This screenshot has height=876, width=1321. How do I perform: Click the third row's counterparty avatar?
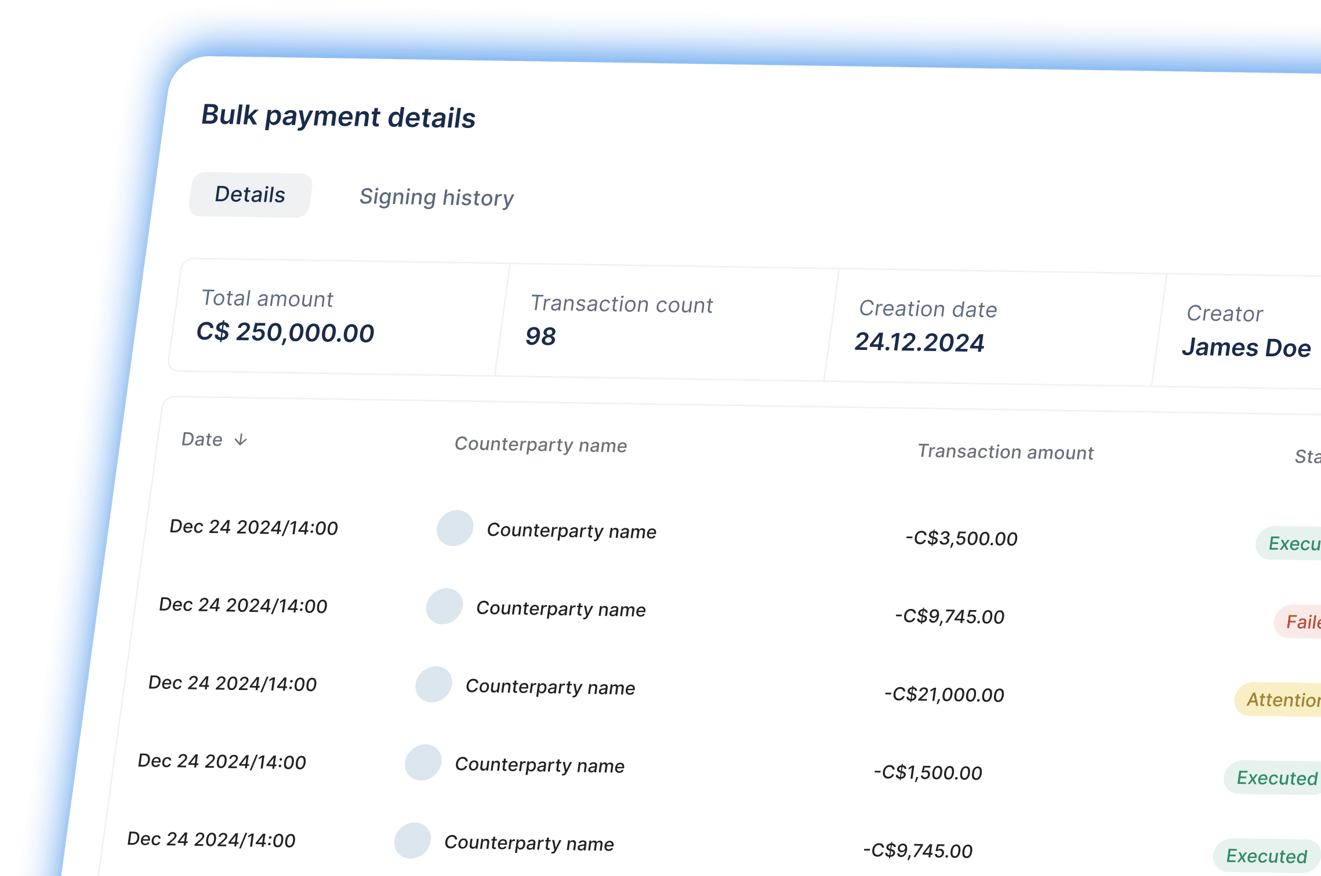coord(434,684)
